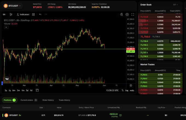Open the go-to-date calendar icon
186x120 pixels.
tap(37, 90)
